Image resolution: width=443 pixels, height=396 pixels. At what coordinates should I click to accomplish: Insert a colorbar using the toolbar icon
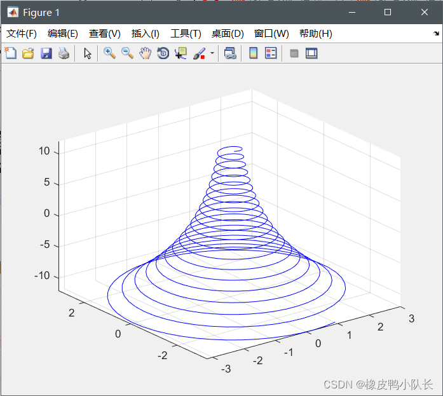[x=254, y=53]
